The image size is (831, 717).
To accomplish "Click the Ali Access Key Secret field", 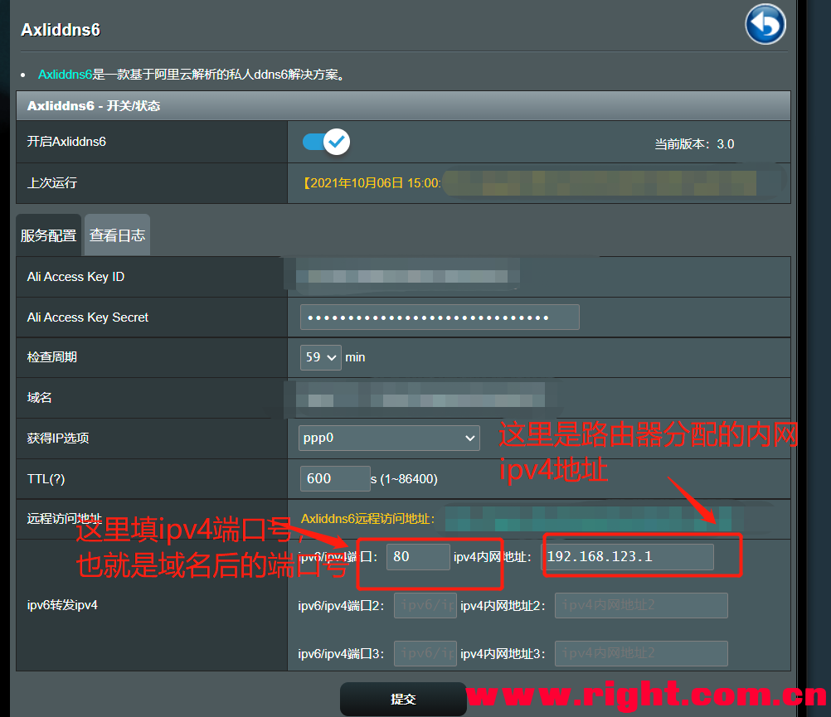I will click(440, 317).
